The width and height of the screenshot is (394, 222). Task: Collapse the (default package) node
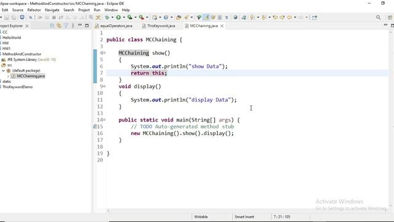3,71
